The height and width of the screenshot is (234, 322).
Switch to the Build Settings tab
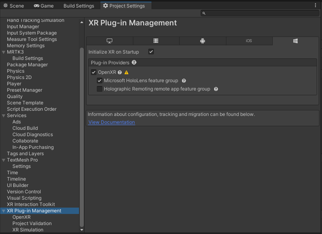[x=79, y=6]
